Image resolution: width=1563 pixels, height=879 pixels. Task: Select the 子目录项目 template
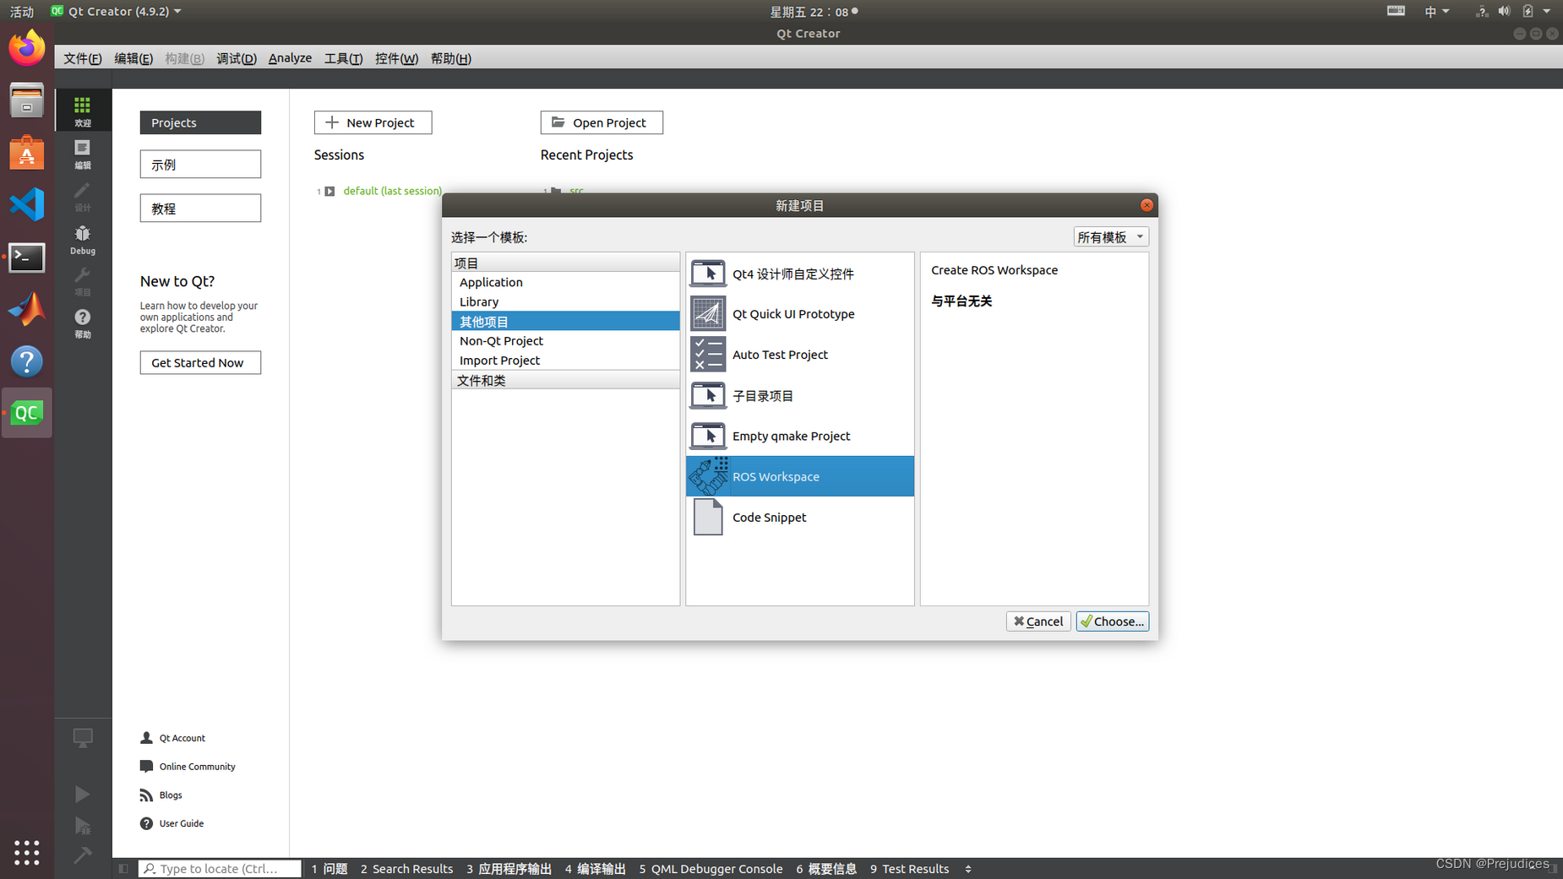[800, 395]
